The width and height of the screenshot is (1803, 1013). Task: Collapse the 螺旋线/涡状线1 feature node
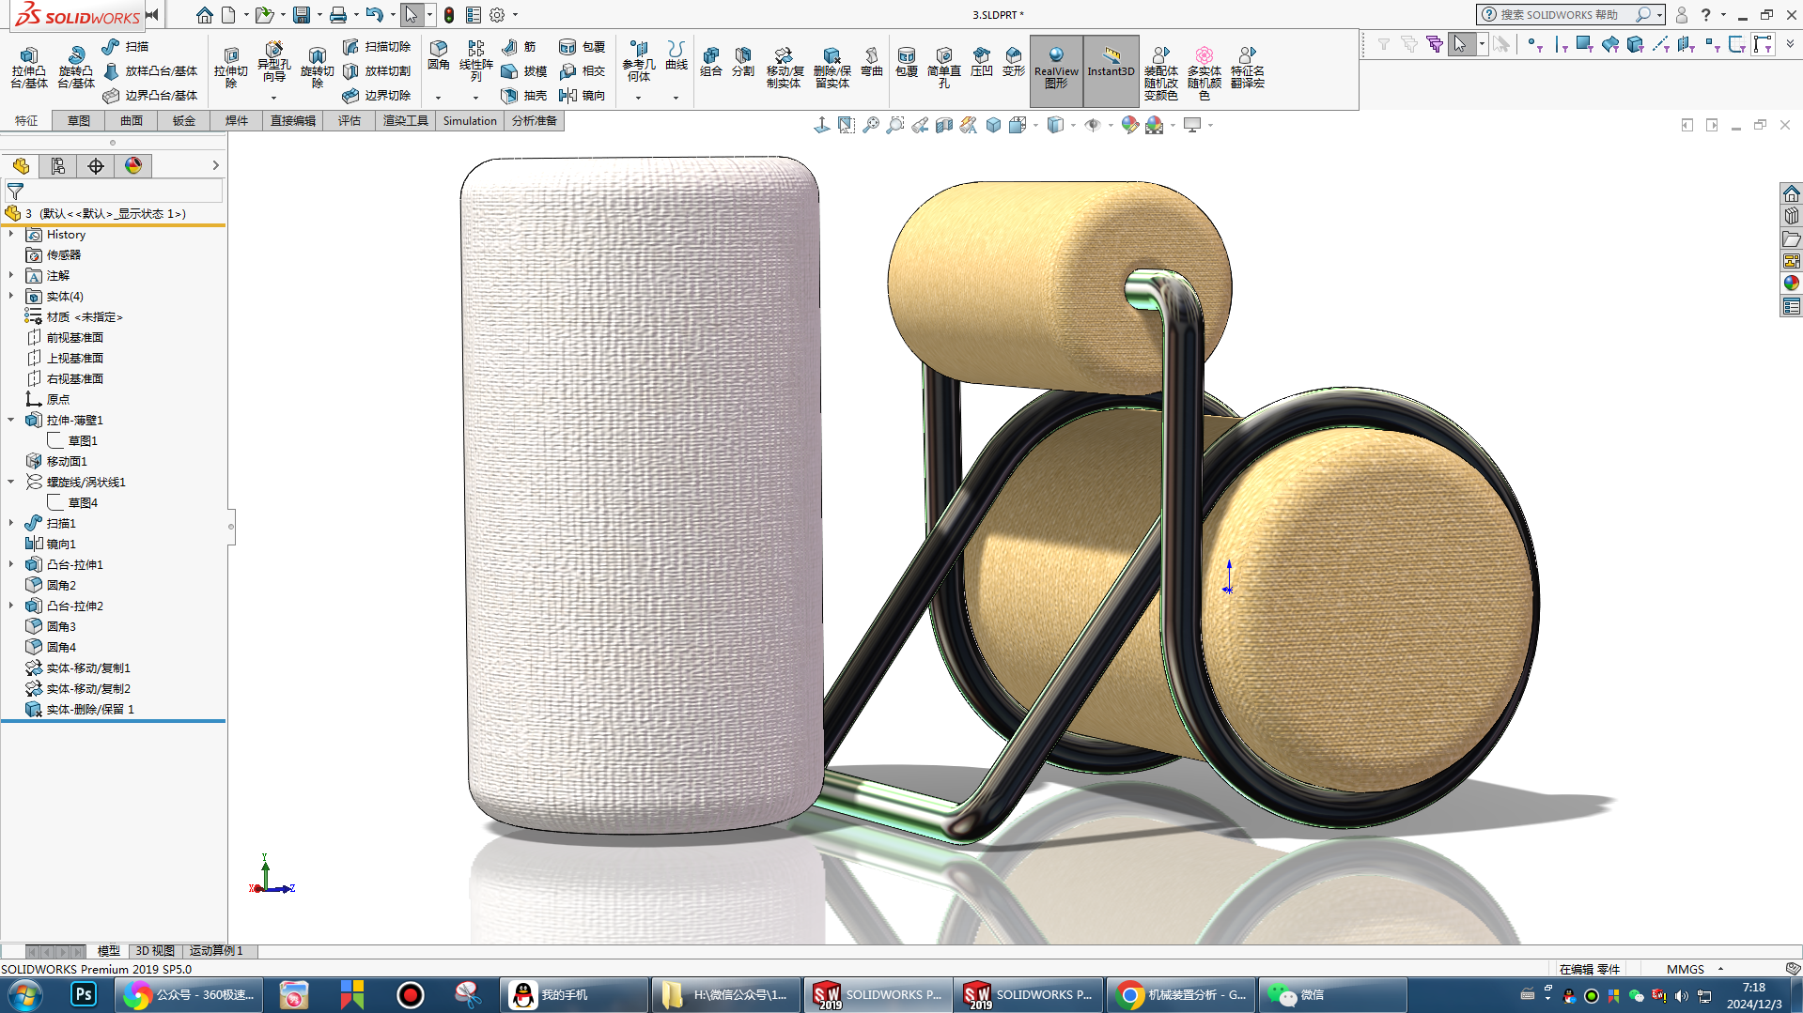pyautogui.click(x=11, y=482)
